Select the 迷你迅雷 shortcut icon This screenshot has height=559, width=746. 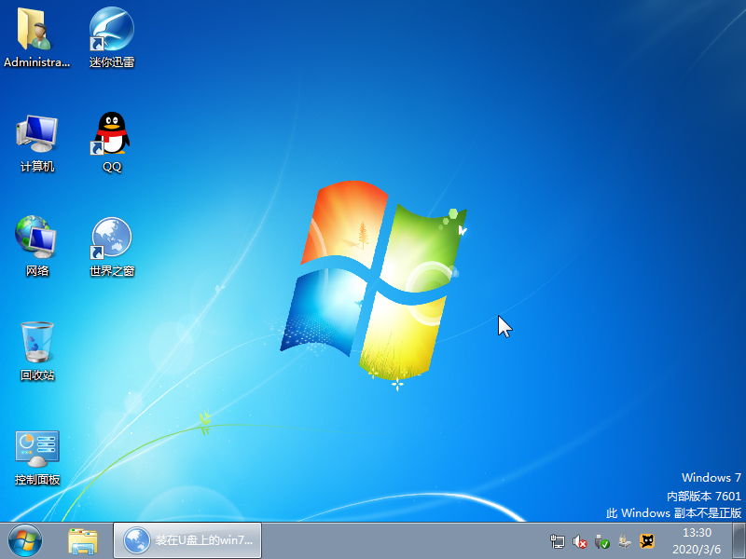click(x=111, y=30)
